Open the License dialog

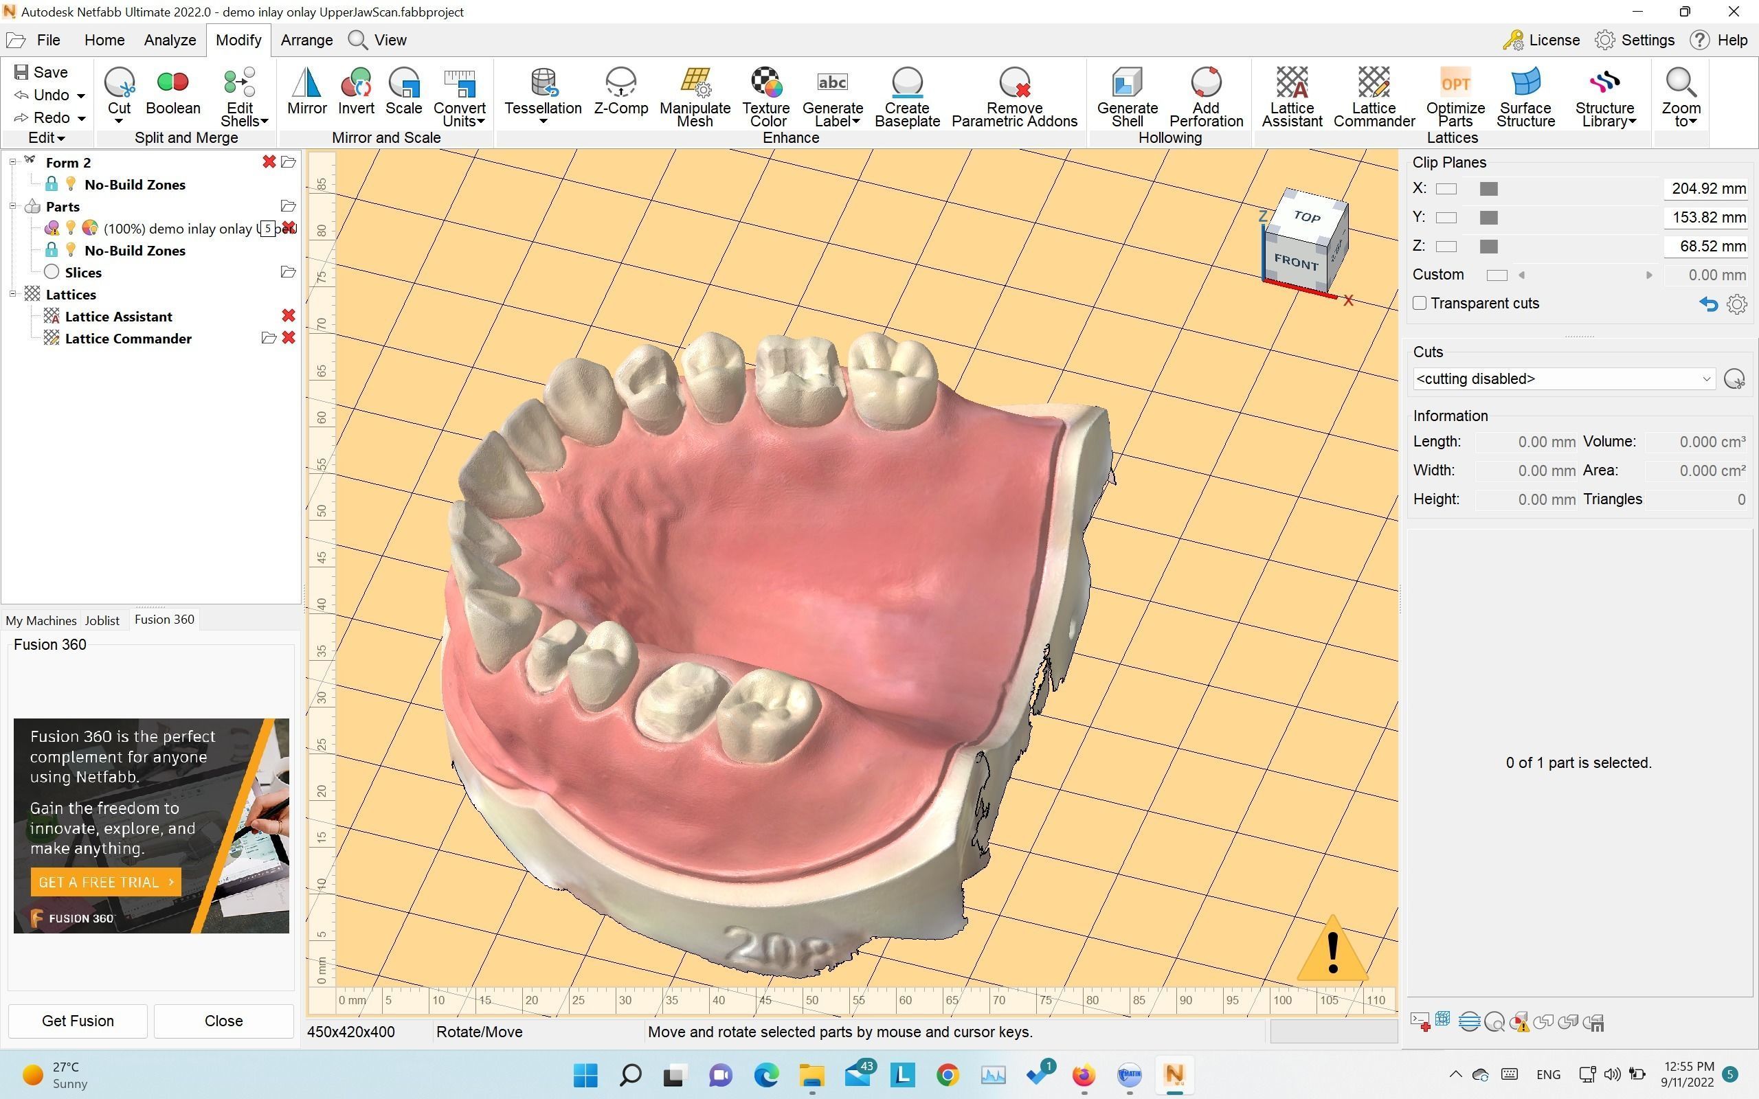pyautogui.click(x=1542, y=40)
